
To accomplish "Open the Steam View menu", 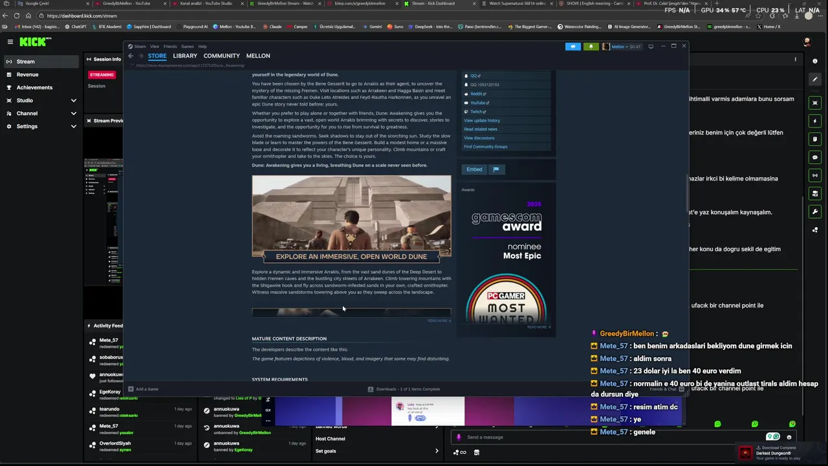I will tap(155, 47).
